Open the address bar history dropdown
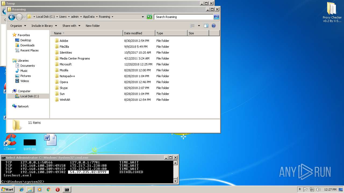The width and height of the screenshot is (344, 193). point(143,17)
